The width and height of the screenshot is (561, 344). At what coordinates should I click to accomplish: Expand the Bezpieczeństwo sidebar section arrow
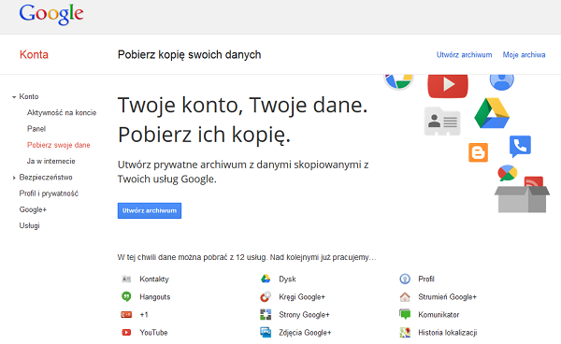(x=14, y=178)
